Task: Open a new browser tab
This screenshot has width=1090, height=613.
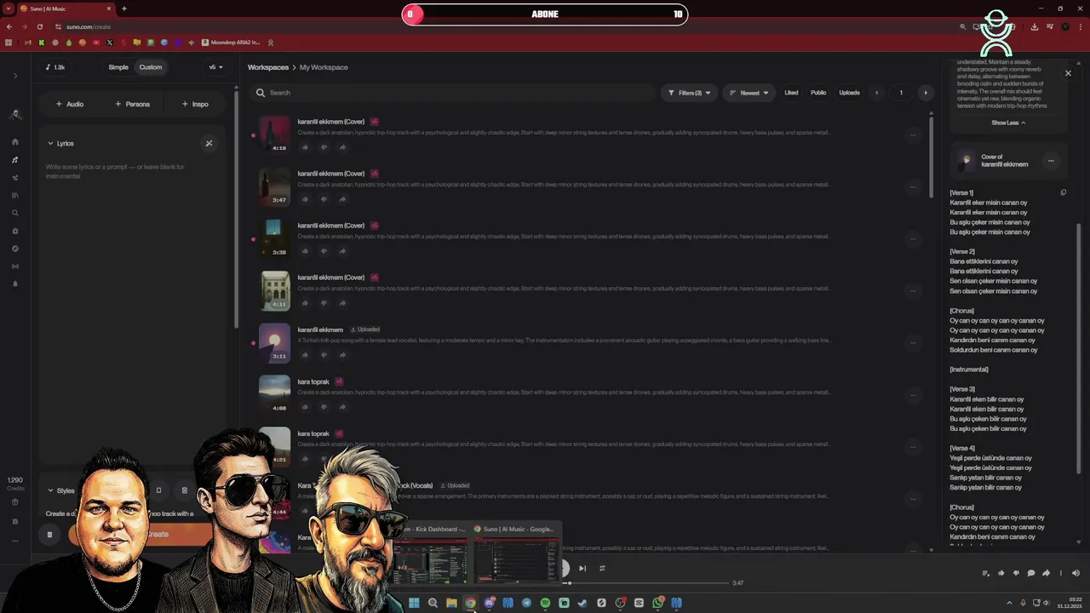Action: (124, 9)
